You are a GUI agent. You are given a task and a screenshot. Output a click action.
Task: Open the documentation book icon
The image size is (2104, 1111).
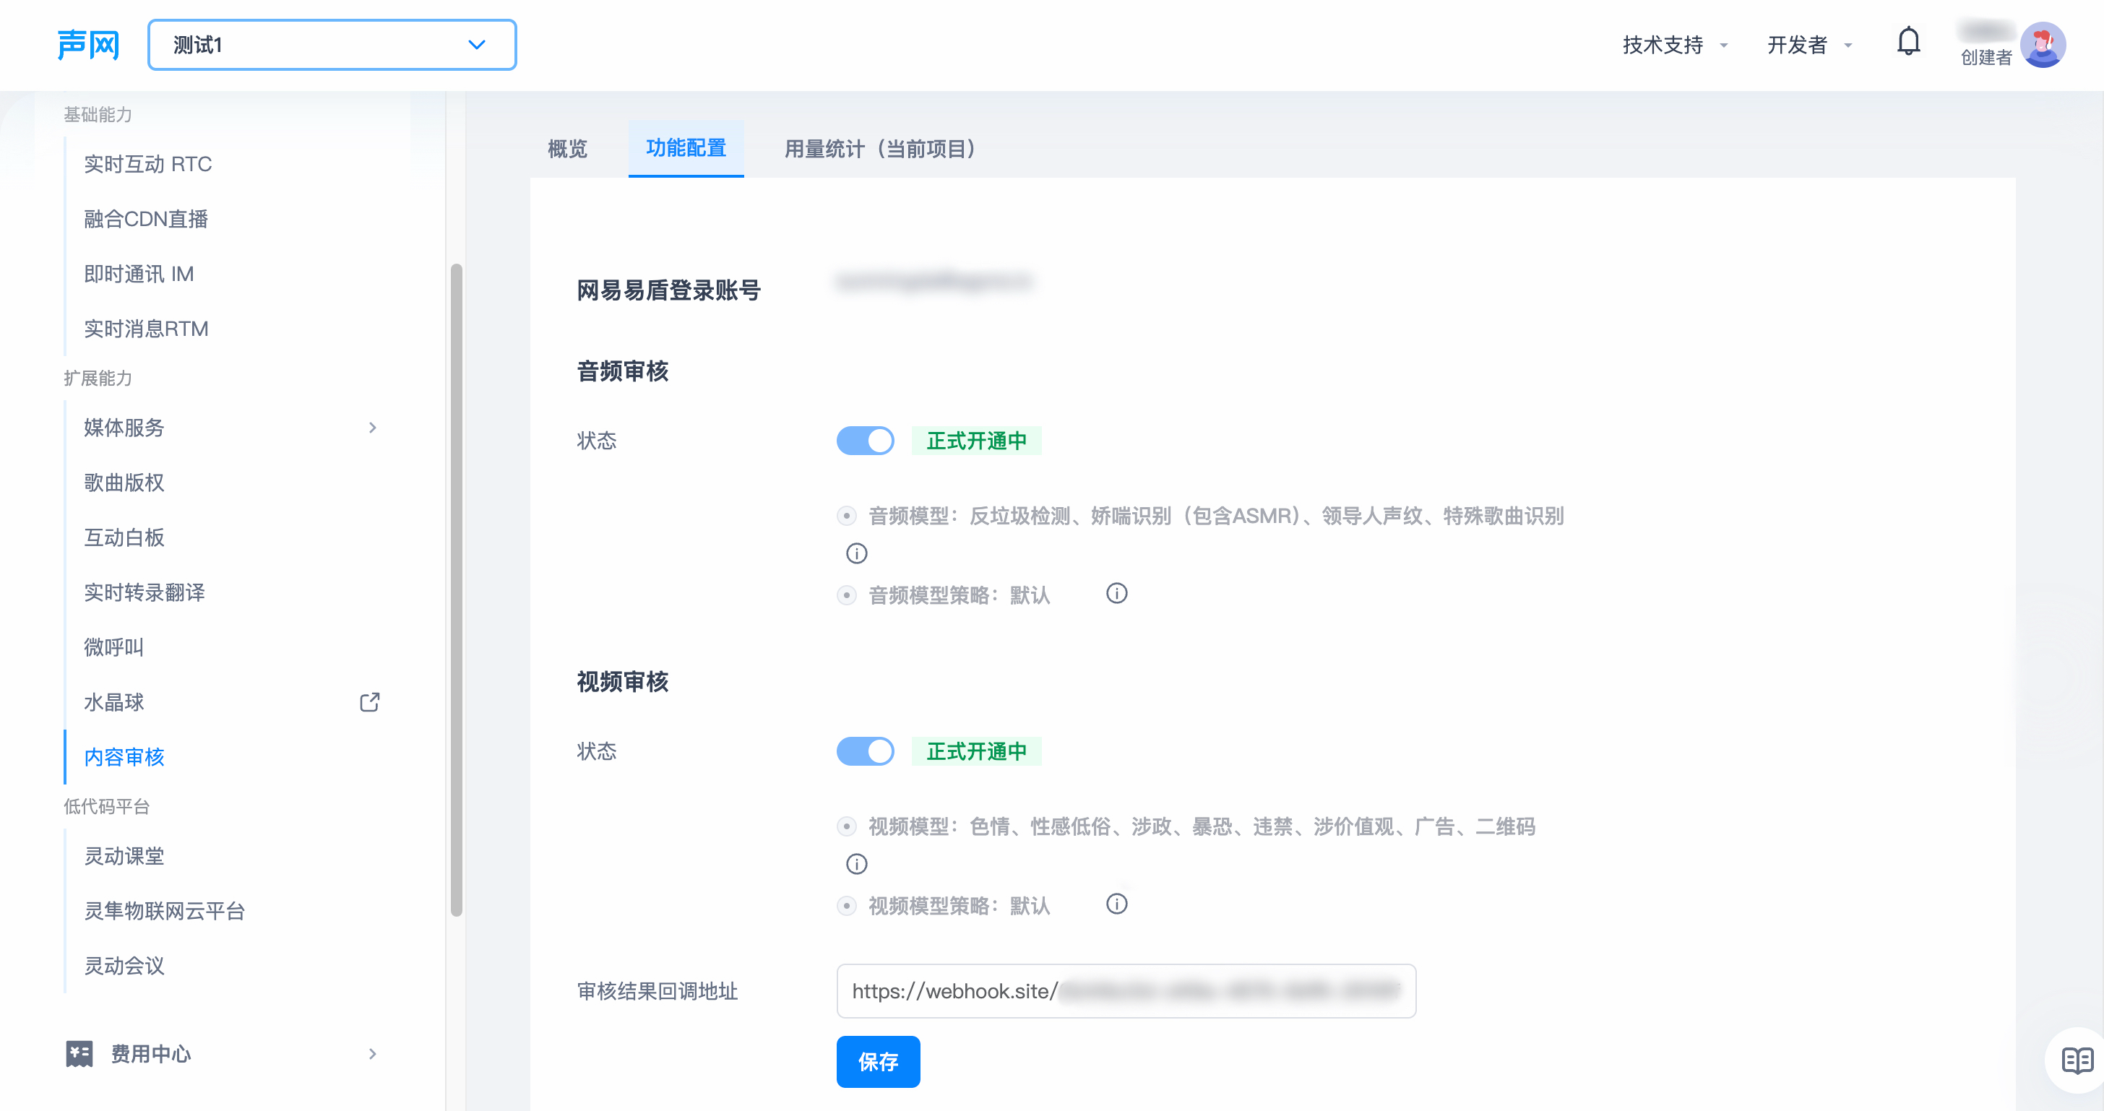click(x=2077, y=1060)
